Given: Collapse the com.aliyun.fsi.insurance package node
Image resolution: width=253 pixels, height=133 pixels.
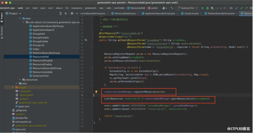Looking at the screenshot, I should pyautogui.click(x=23, y=22).
